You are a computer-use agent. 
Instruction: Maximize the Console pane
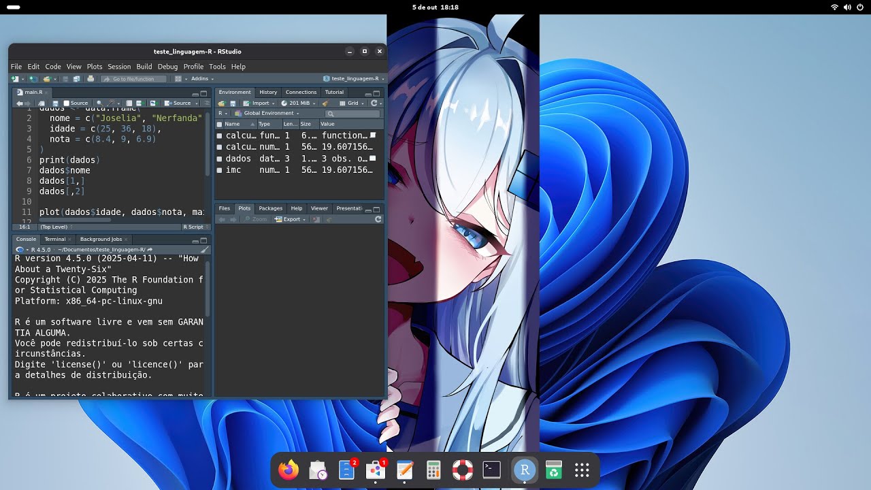coord(203,241)
